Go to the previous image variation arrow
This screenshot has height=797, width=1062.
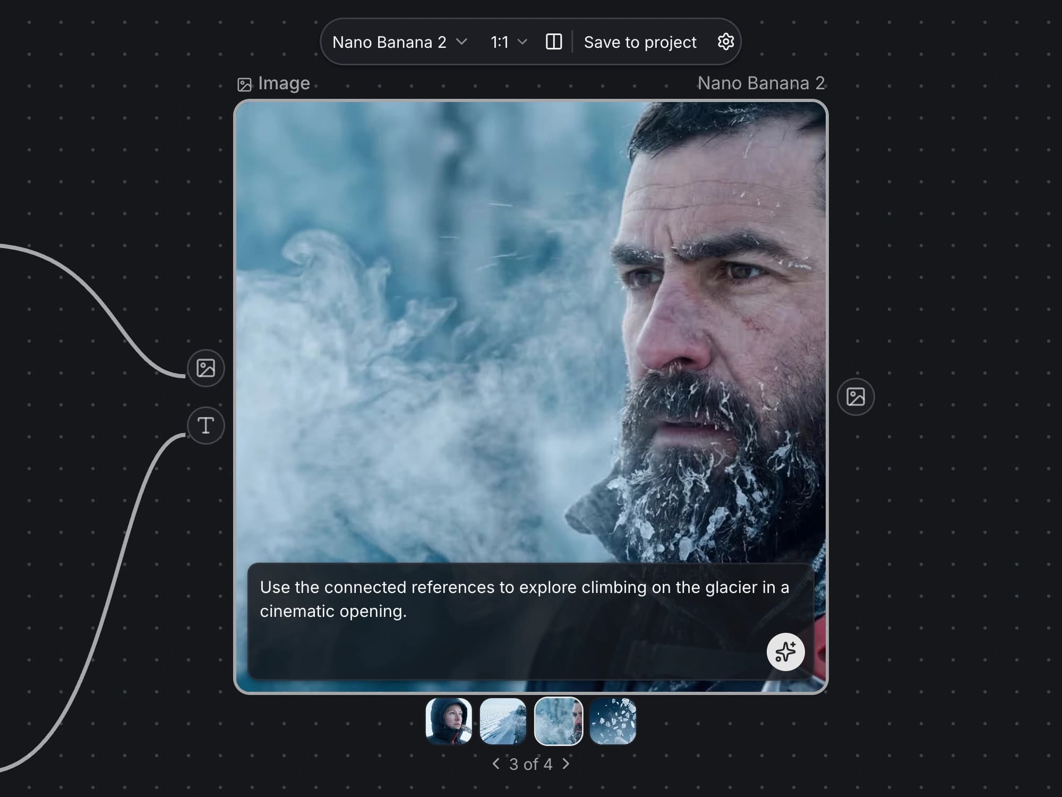tap(495, 764)
